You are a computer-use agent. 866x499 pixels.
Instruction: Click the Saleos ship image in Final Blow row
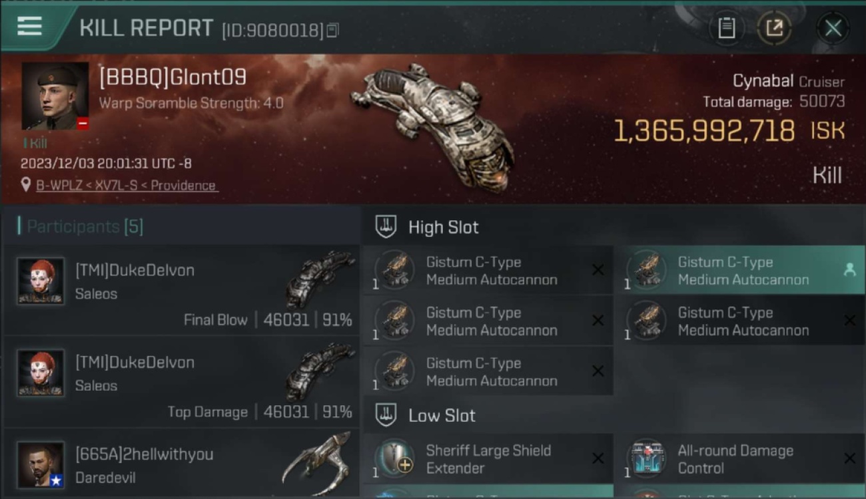[320, 279]
